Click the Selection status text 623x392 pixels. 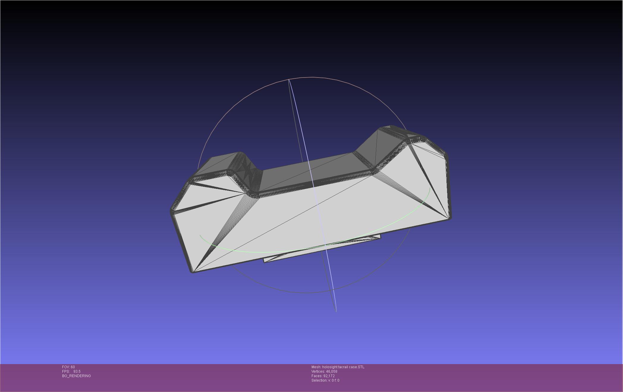click(325, 380)
